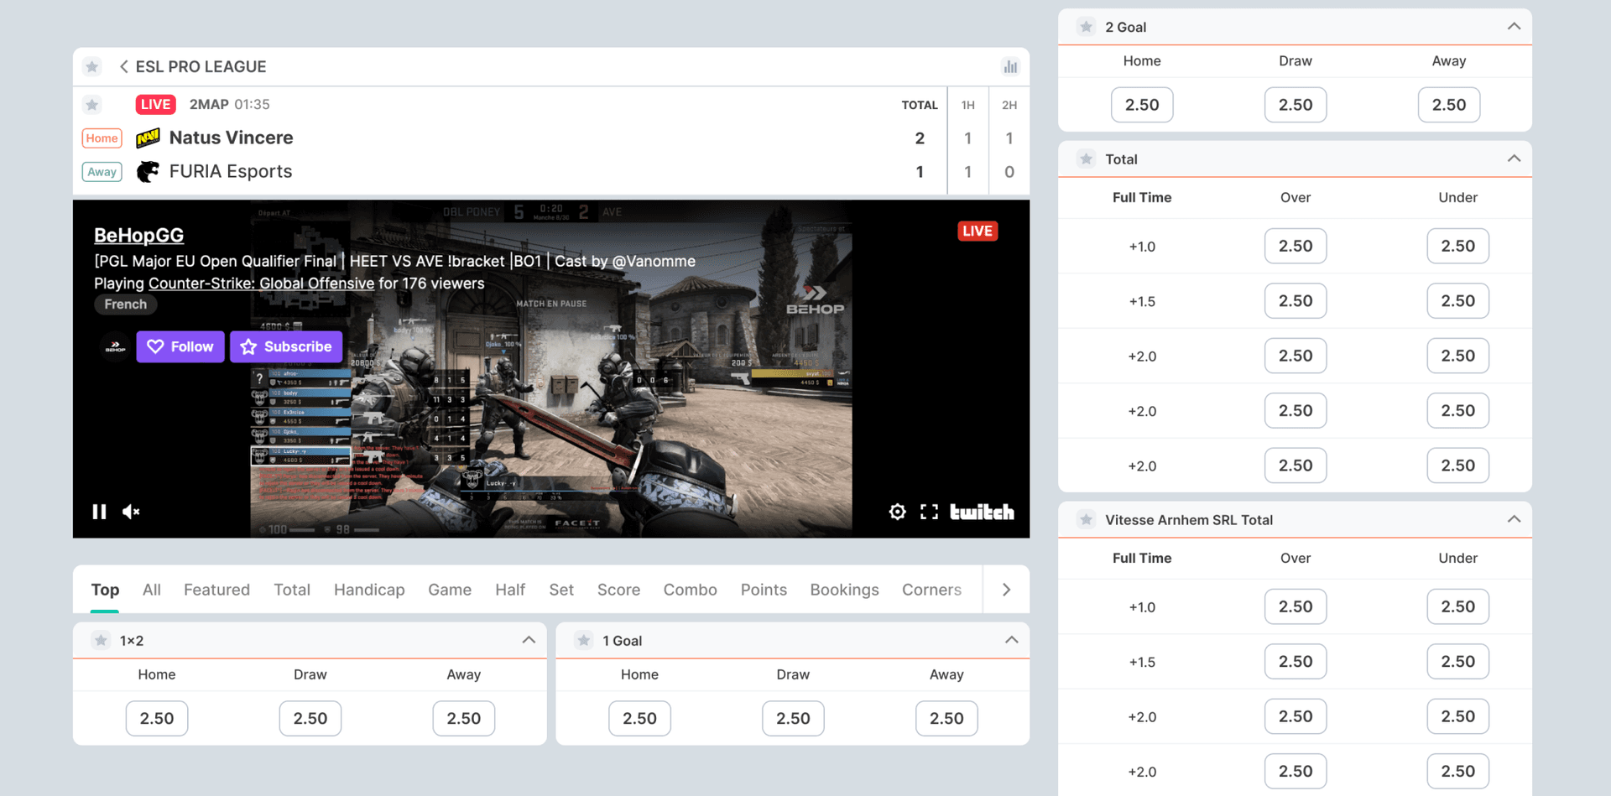Switch to the Featured tab
Viewport: 1611px width, 796px height.
tap(217, 590)
